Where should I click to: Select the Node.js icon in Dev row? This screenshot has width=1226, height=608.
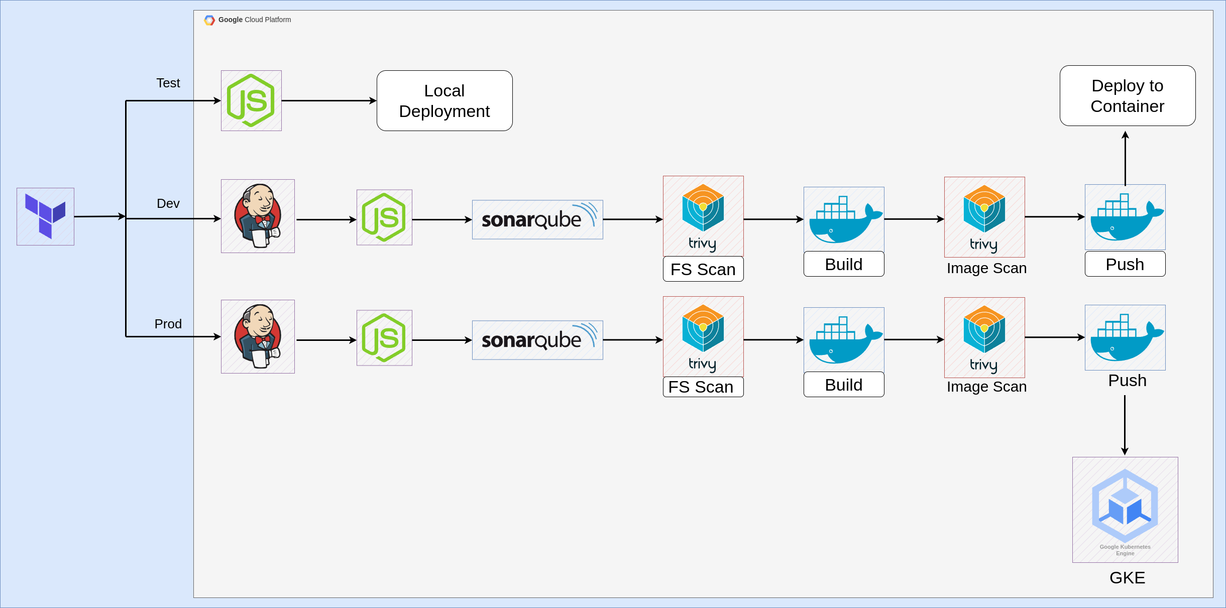pyautogui.click(x=384, y=217)
